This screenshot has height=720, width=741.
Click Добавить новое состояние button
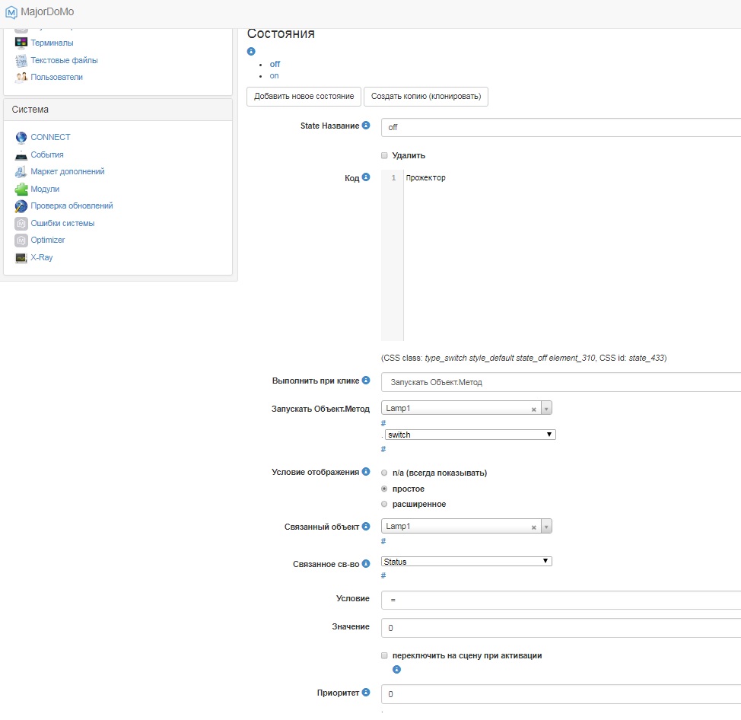pos(304,97)
